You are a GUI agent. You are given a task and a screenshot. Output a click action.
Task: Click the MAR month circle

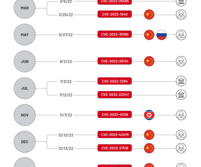click(25, 8)
